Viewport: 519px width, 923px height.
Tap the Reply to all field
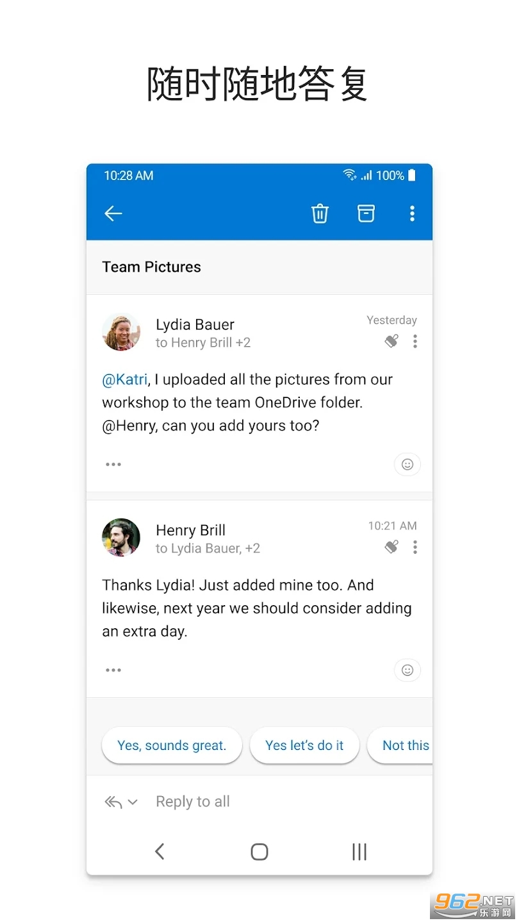[193, 802]
